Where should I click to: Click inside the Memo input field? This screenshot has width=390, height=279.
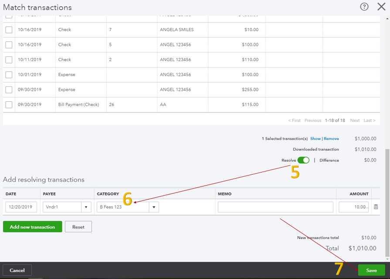coord(275,207)
